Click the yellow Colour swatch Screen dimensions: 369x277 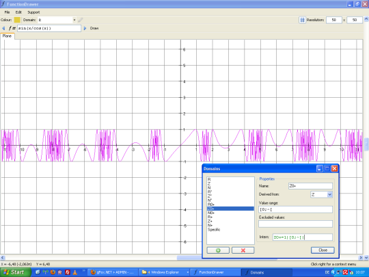click(17, 20)
